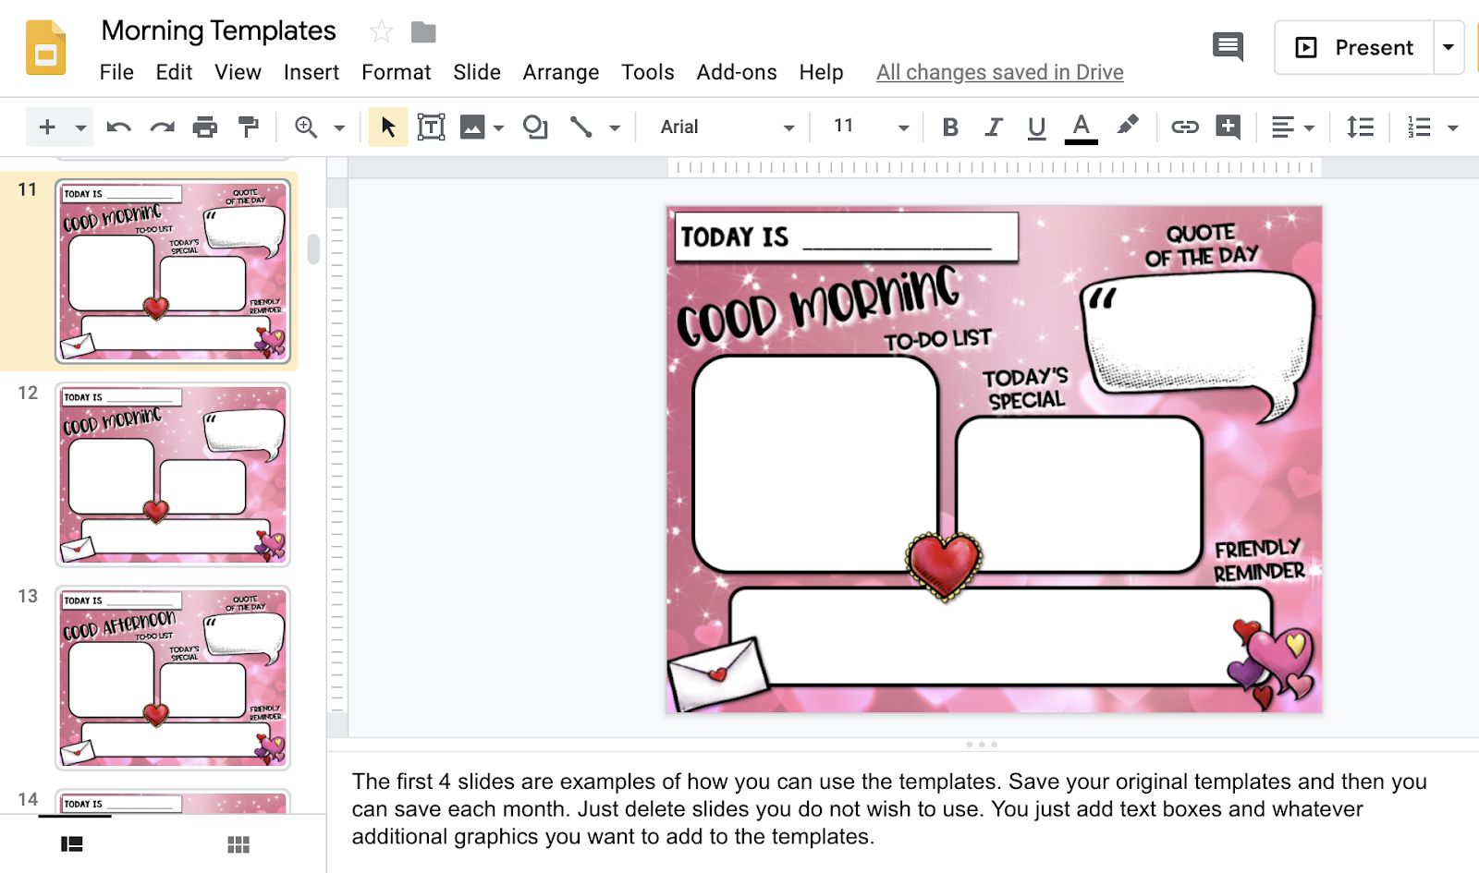Select the shape tool
The height and width of the screenshot is (873, 1479).
534,127
